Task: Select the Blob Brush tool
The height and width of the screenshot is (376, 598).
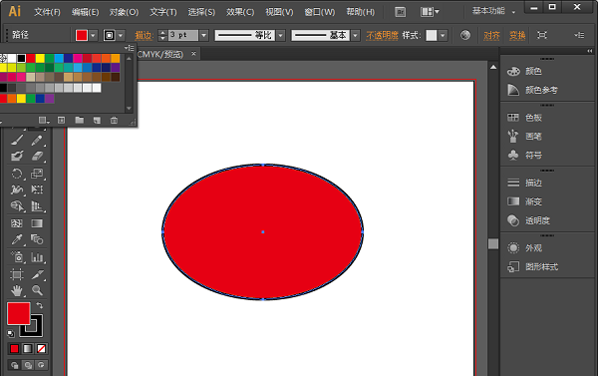Action: 17,157
